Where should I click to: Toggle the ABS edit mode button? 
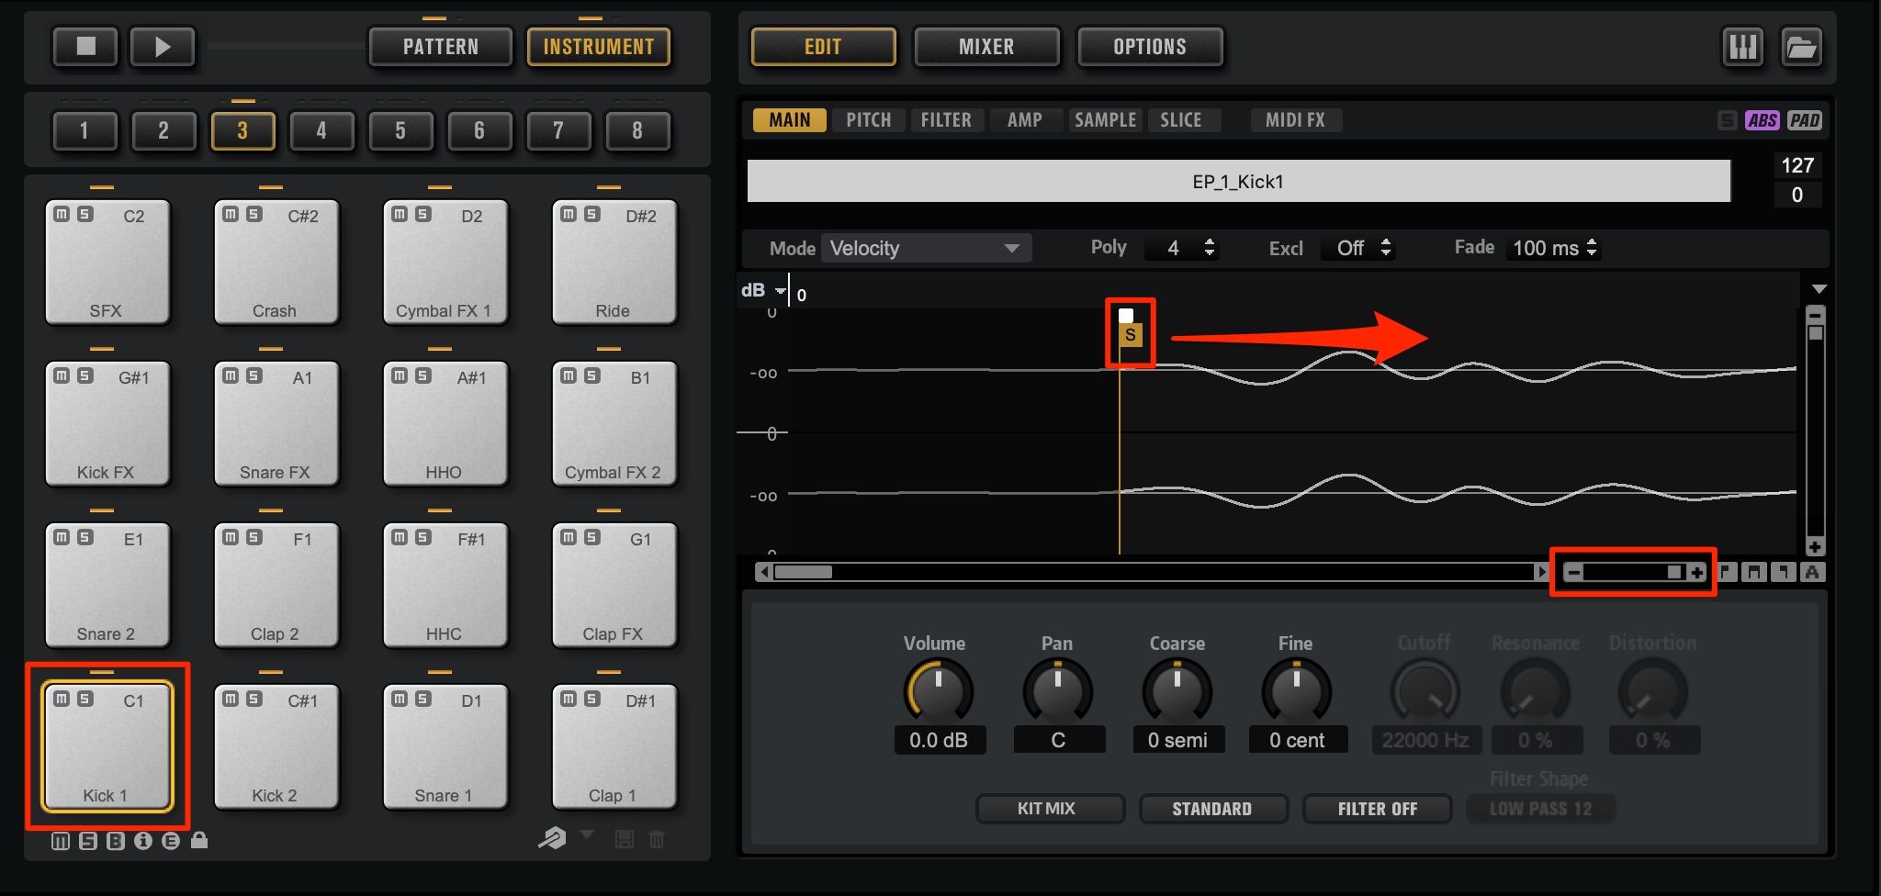1763,120
